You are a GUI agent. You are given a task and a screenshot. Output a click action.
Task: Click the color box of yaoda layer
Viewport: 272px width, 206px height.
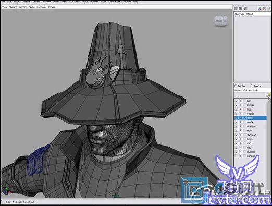click(245, 114)
